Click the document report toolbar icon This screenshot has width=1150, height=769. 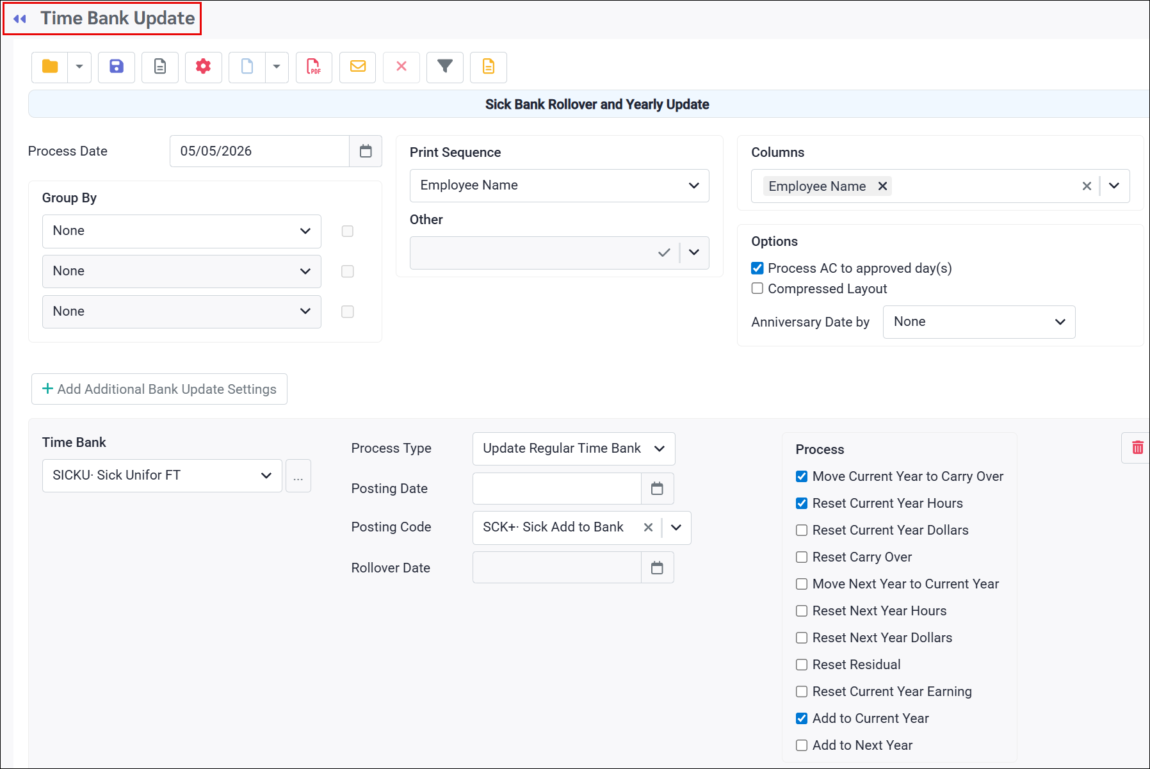tap(160, 67)
